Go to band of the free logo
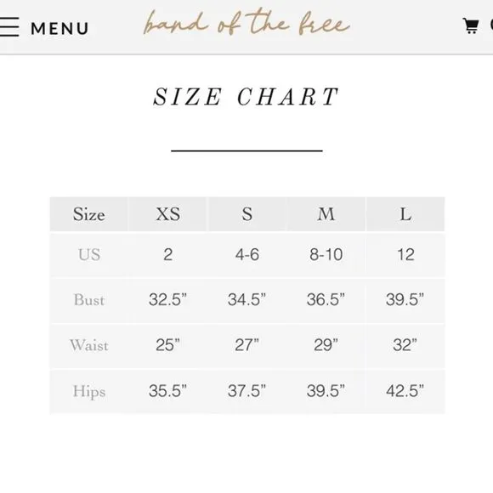 click(246, 22)
